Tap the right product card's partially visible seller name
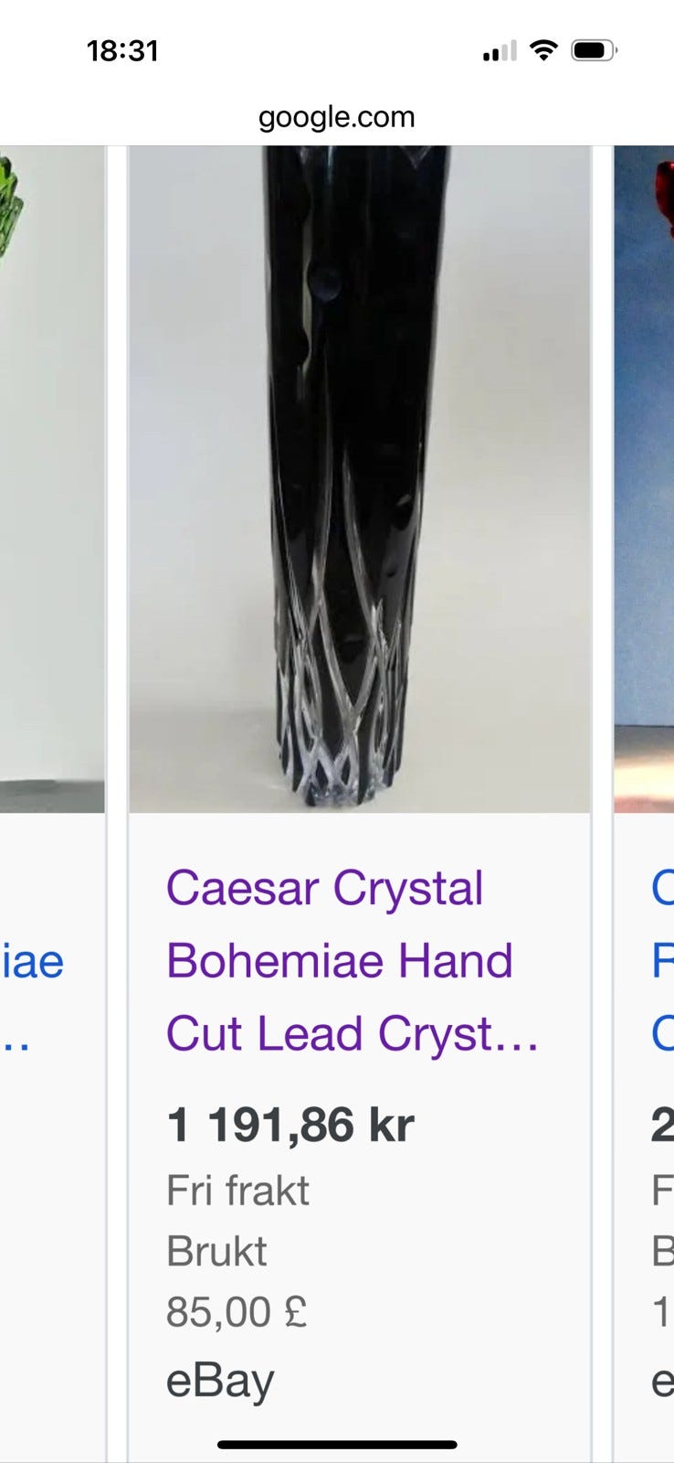Image resolution: width=674 pixels, height=1463 pixels. coord(662,1381)
